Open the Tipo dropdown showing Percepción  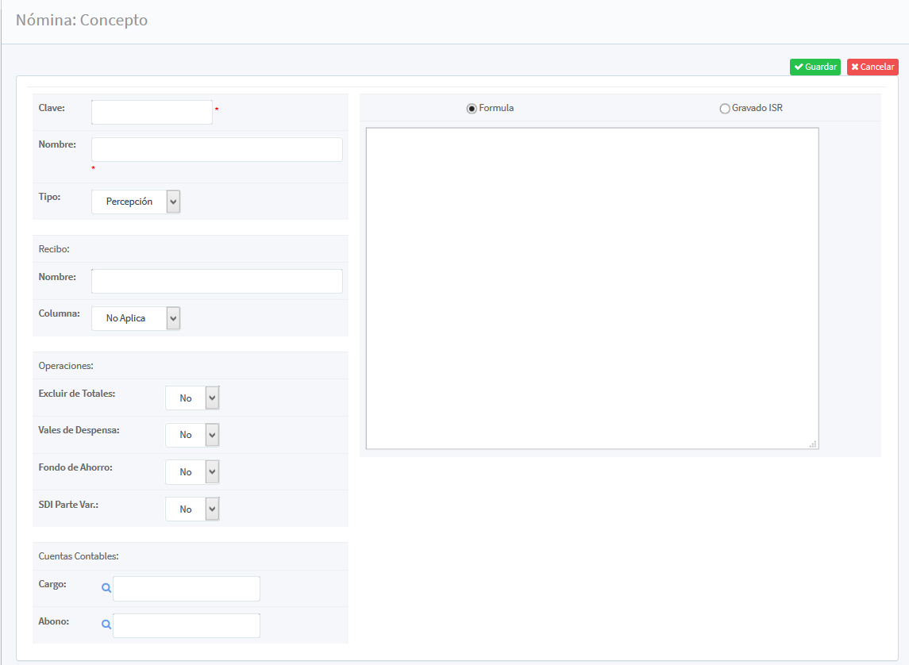coord(136,202)
